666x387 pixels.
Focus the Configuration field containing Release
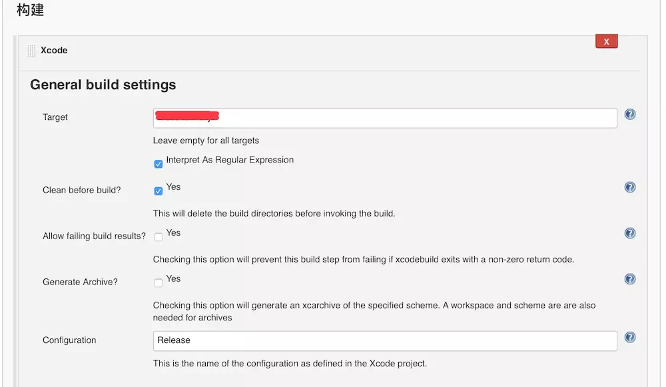(384, 340)
